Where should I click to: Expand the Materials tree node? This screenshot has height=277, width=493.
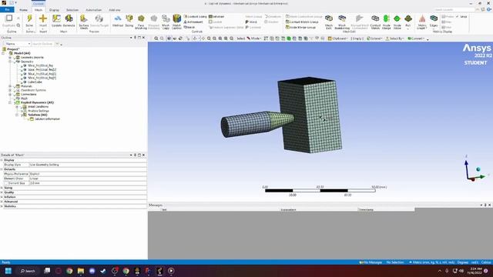10,86
